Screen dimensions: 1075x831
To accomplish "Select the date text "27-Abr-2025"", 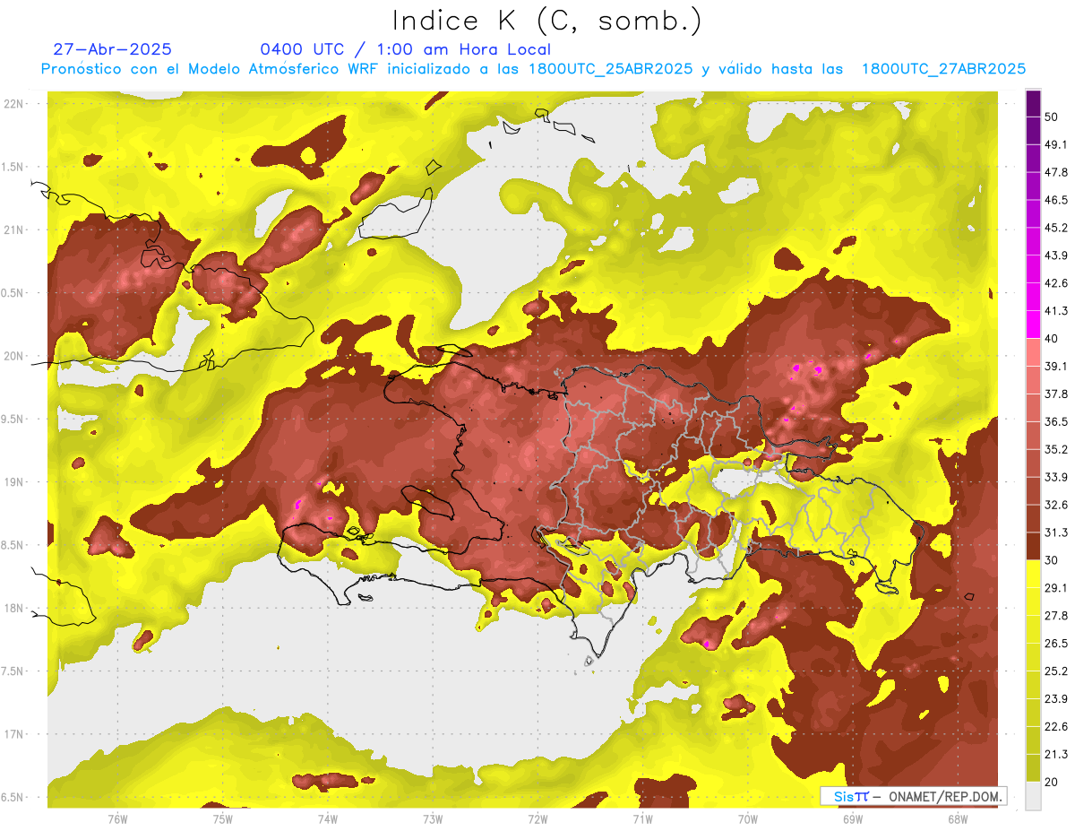I will (113, 49).
